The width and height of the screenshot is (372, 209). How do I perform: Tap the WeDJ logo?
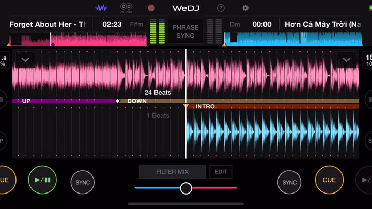tap(186, 8)
